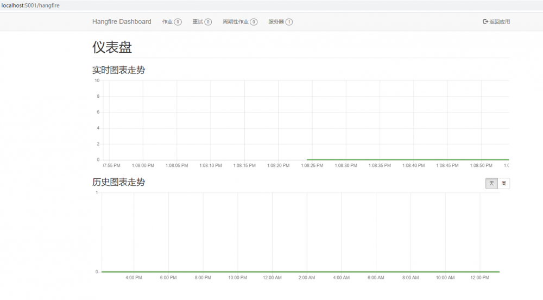Click the 10 value on realtime Y axis
Viewport: 543px width, 300px height.
click(x=97, y=80)
